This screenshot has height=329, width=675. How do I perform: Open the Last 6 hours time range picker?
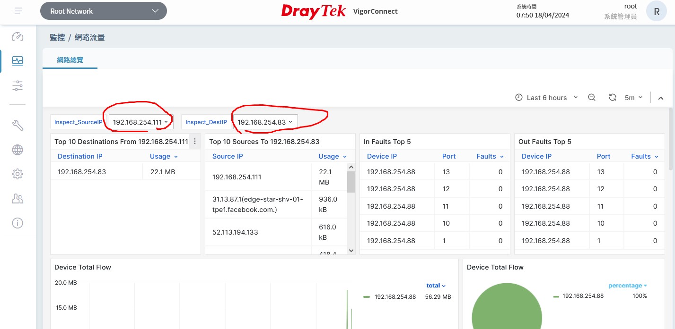click(x=546, y=97)
